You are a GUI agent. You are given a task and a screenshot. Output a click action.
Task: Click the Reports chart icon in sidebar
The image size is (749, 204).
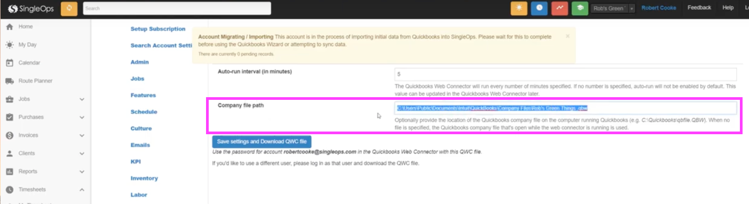tap(9, 172)
